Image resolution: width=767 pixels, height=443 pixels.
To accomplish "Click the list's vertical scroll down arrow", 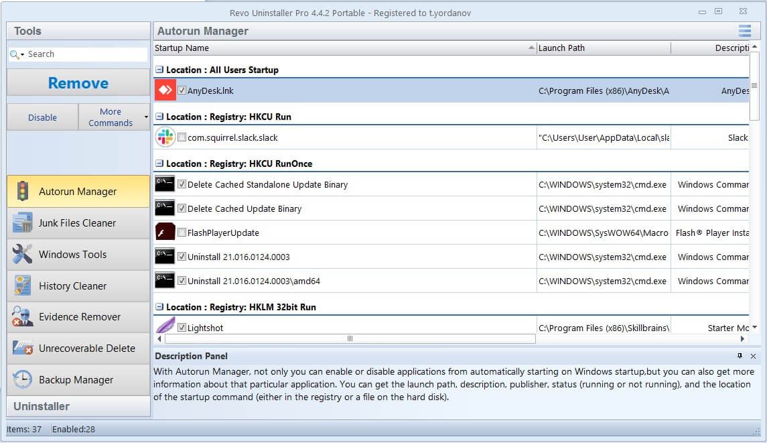I will (x=754, y=327).
